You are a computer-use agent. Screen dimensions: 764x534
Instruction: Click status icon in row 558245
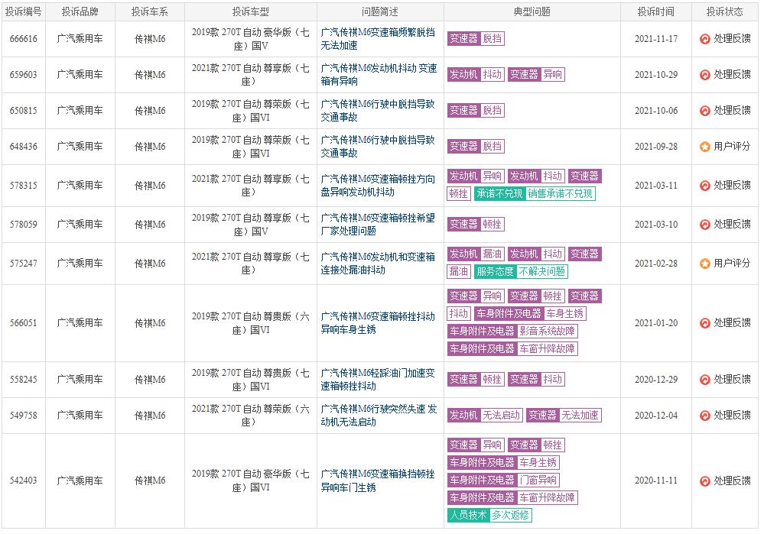704,380
